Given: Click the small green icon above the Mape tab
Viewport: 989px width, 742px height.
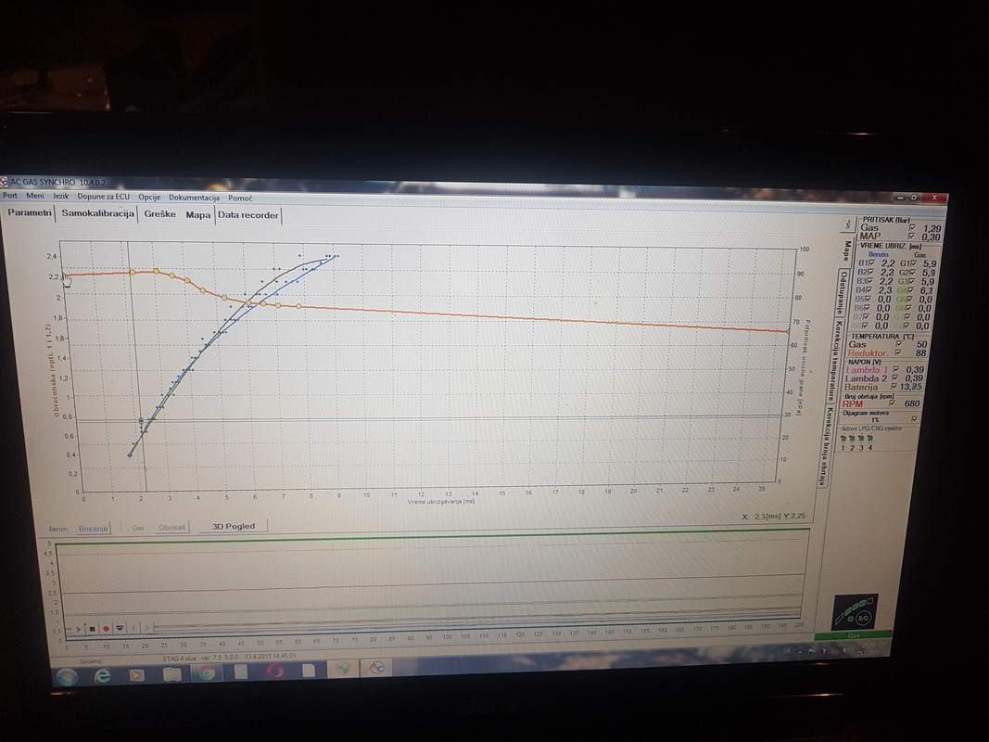Looking at the screenshot, I should (848, 224).
